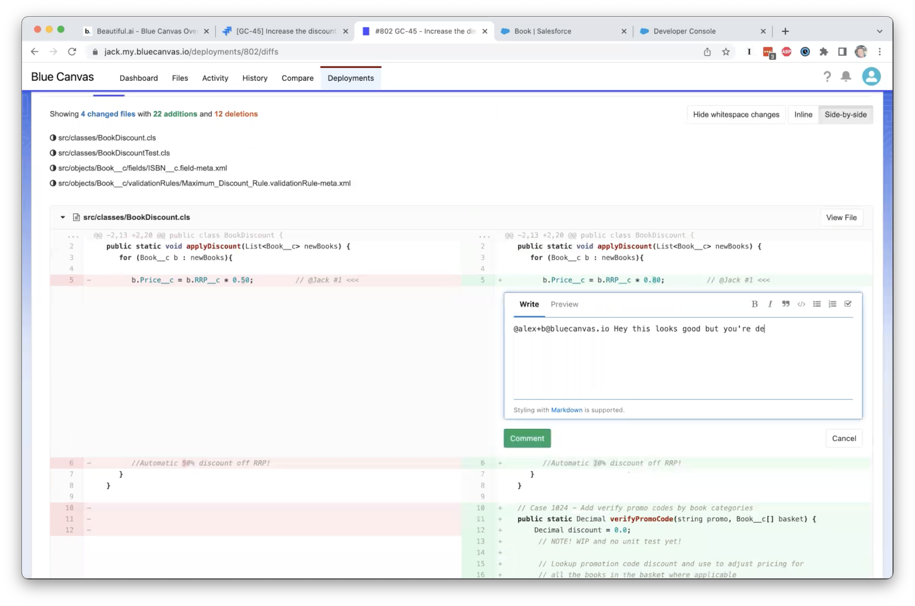The image size is (915, 606).
Task: Cancel the comment
Action: pos(844,438)
